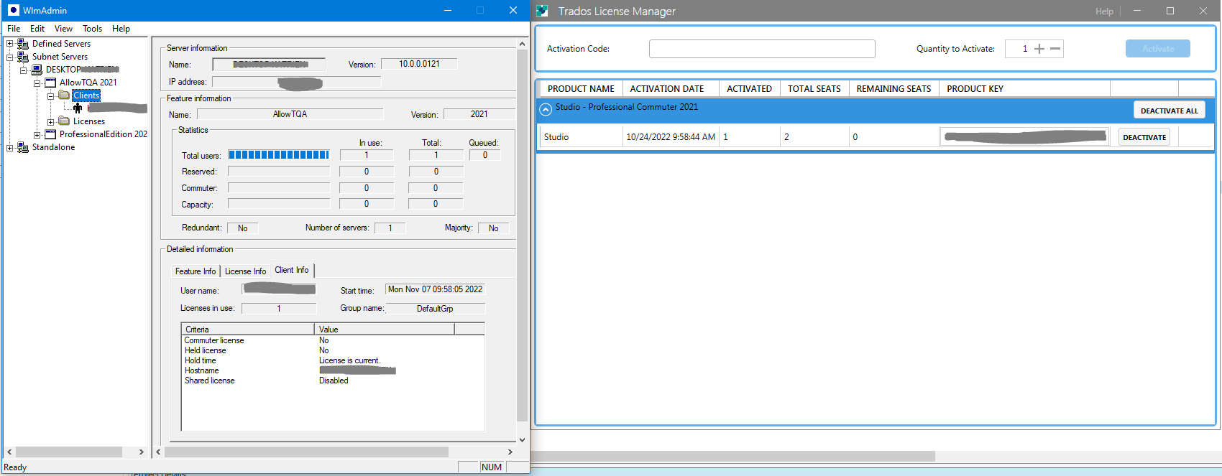Click the Subnet Servers network icon

(23, 57)
